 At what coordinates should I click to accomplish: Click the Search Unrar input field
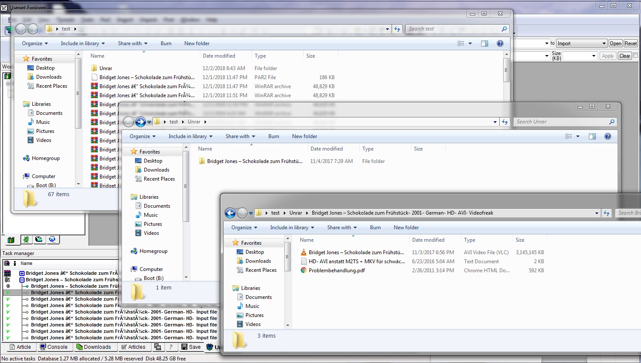(x=561, y=122)
